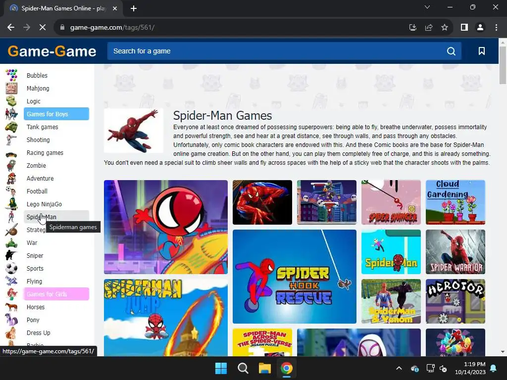Click the Spider-Man Games header image
This screenshot has height=380, width=507.
tap(134, 131)
